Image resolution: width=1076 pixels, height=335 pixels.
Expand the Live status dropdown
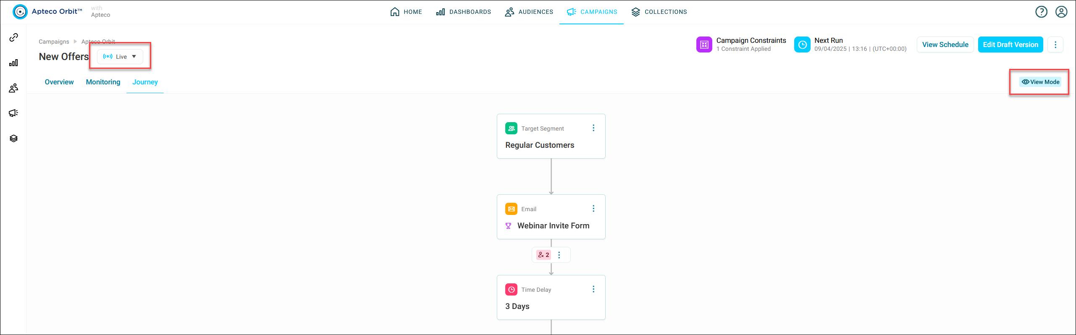point(120,57)
